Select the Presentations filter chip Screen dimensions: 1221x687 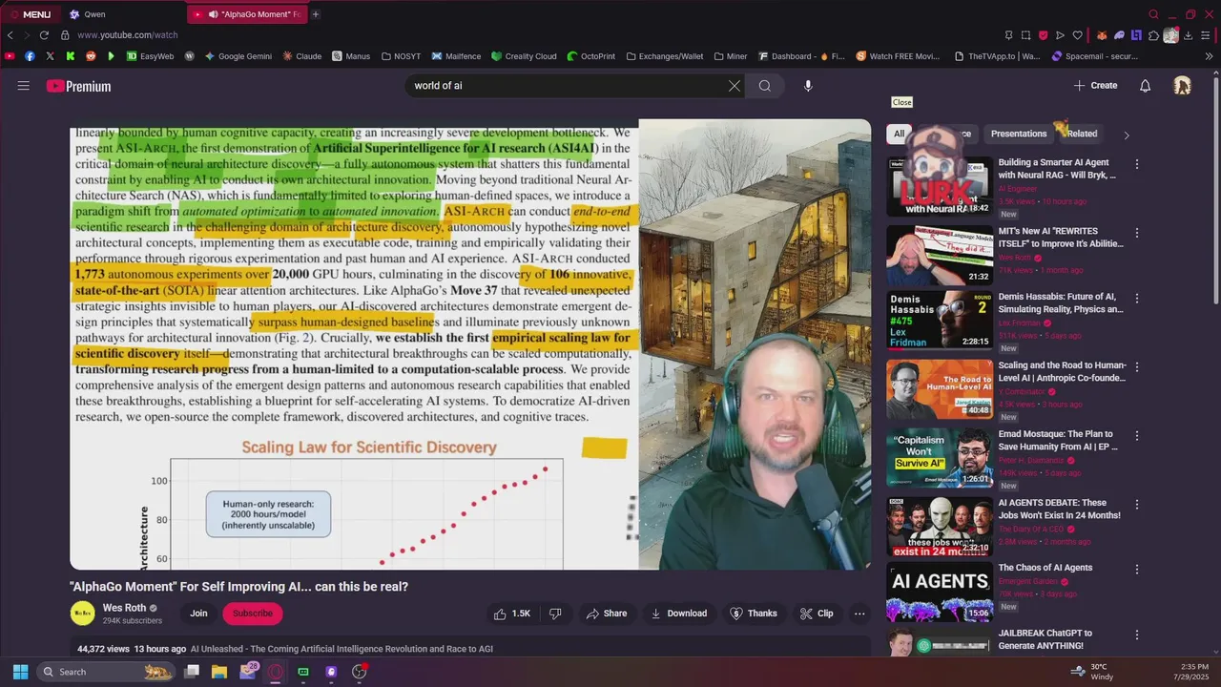click(1019, 134)
